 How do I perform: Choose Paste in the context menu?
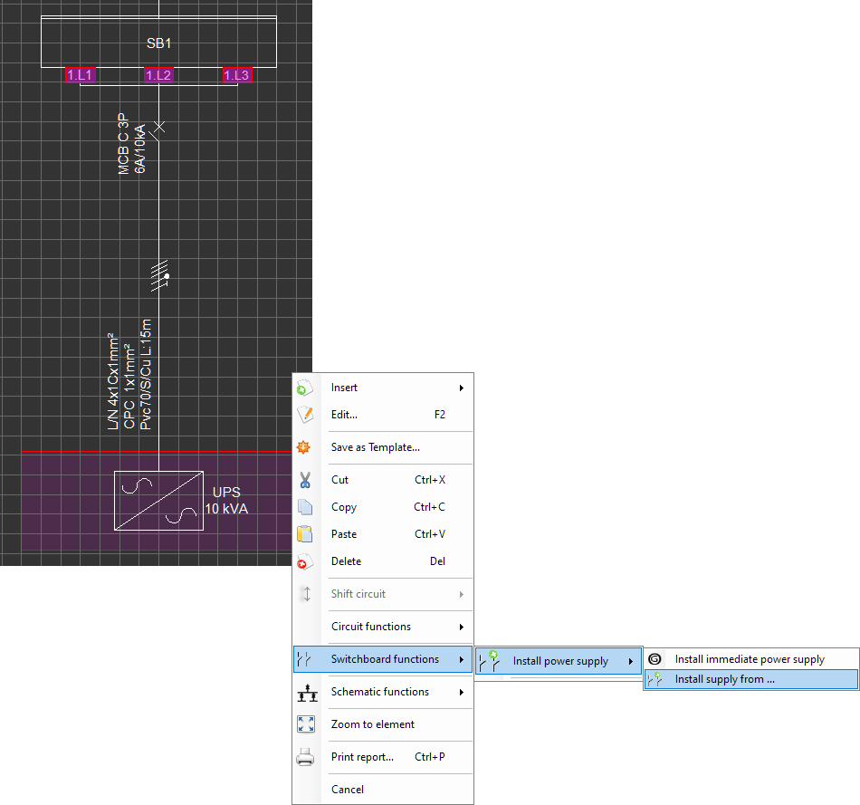tap(383, 534)
